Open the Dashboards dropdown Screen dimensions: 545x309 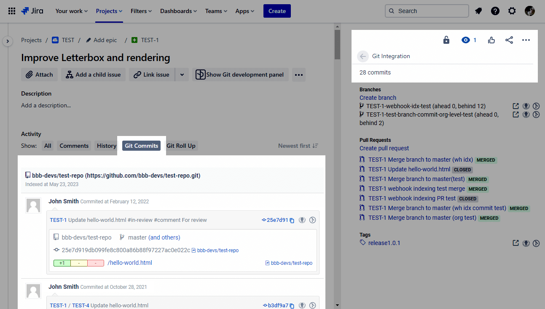[x=179, y=11]
